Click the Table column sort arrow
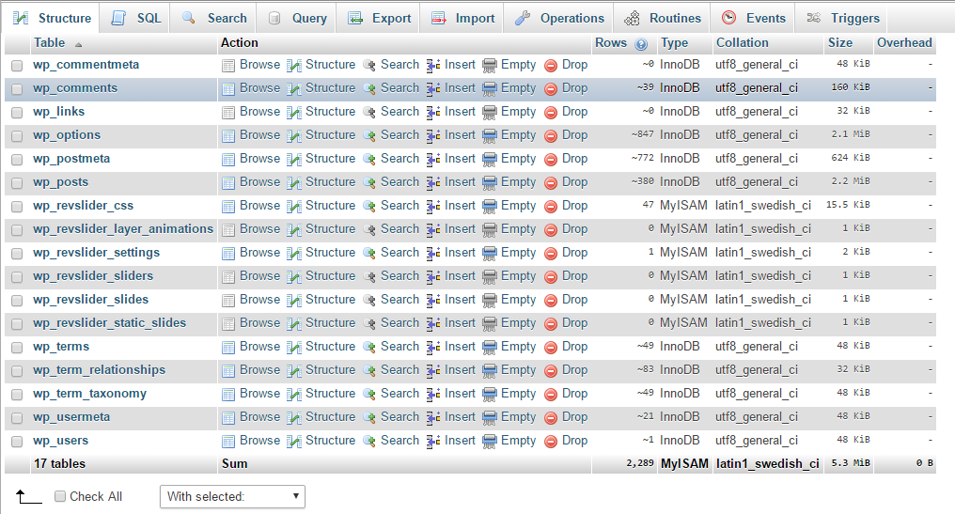 pos(78,44)
